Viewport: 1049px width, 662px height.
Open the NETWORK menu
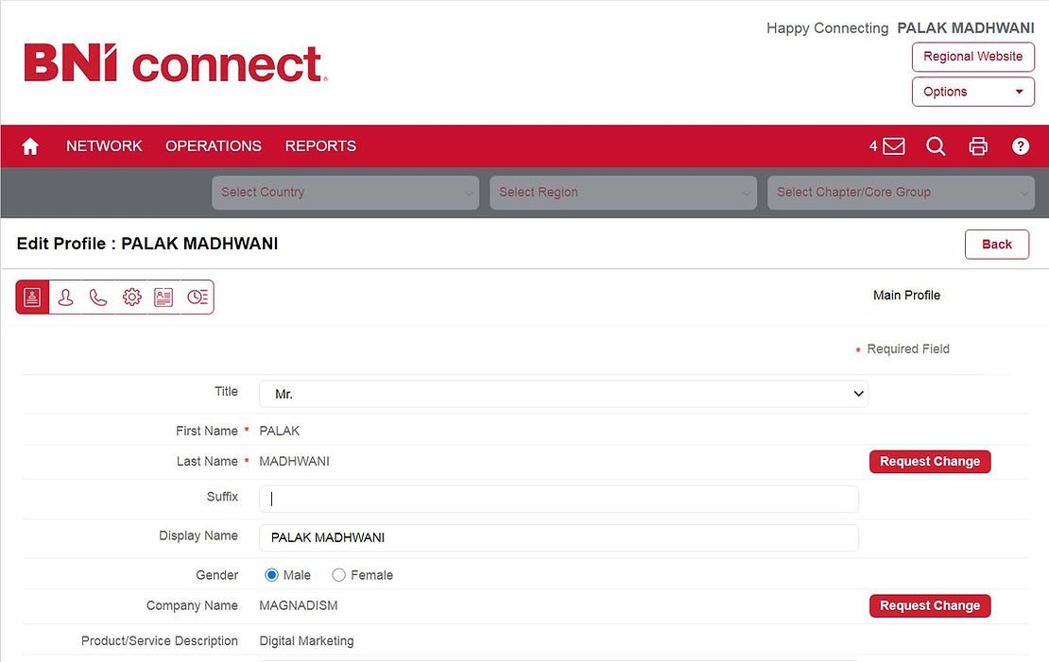click(x=104, y=146)
